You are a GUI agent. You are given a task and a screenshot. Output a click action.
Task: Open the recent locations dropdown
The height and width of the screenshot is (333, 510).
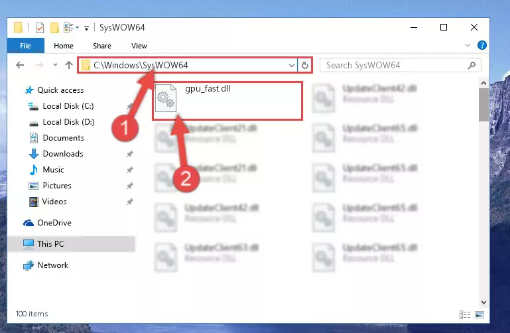coord(55,65)
